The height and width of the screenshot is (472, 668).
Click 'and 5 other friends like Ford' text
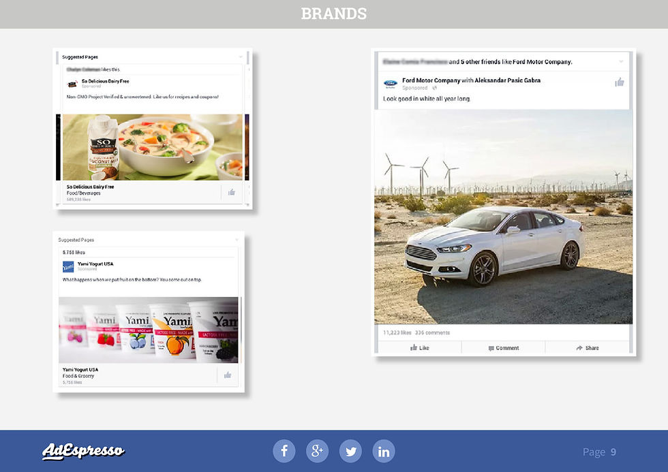[511, 62]
